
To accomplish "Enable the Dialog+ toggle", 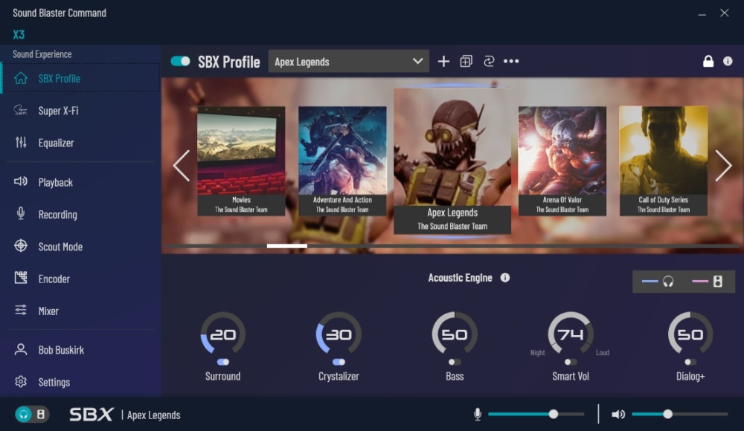I will click(x=690, y=362).
